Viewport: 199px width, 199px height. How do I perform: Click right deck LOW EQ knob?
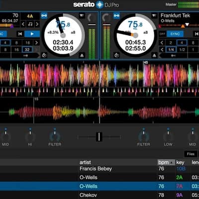coord(168,137)
